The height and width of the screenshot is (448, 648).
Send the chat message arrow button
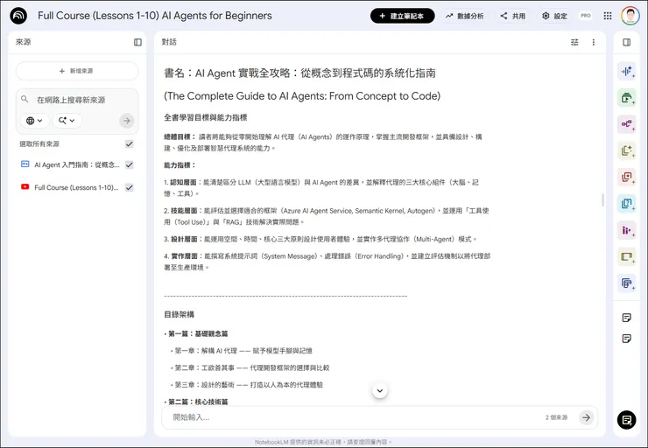[x=586, y=417]
